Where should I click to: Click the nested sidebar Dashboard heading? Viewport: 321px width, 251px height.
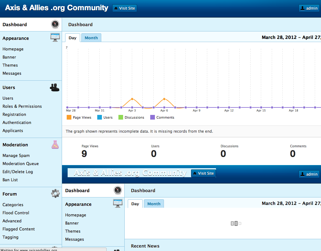coord(77,191)
